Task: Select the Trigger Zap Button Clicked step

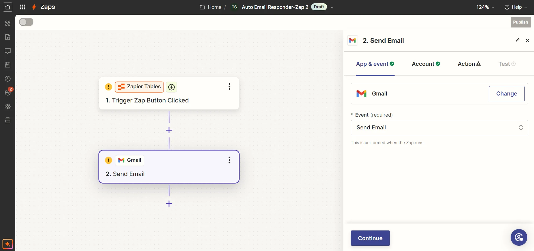Action: (169, 93)
